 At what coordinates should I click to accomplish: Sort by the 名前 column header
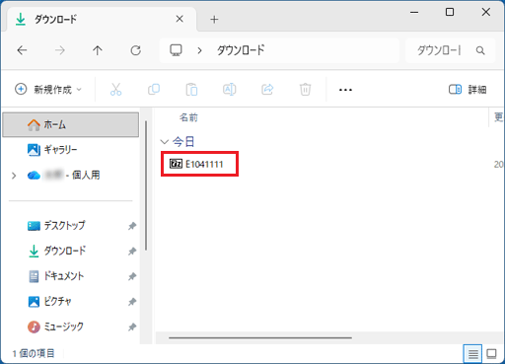(x=188, y=117)
